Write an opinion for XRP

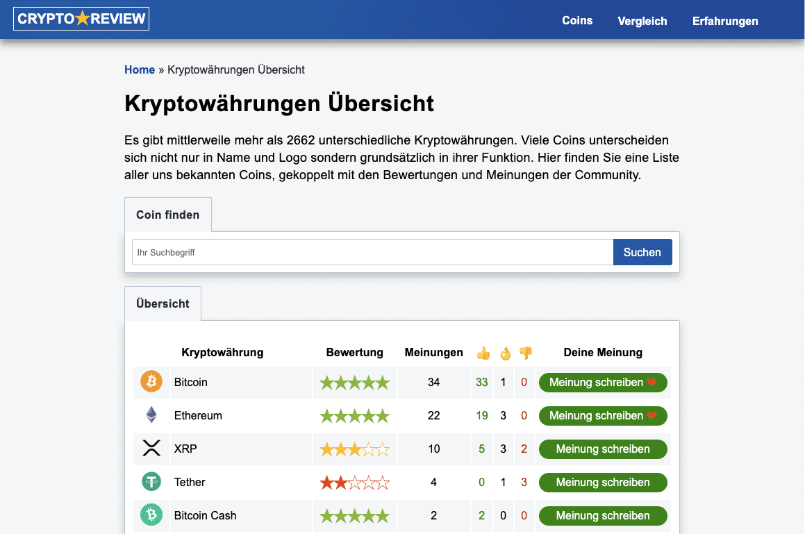603,449
